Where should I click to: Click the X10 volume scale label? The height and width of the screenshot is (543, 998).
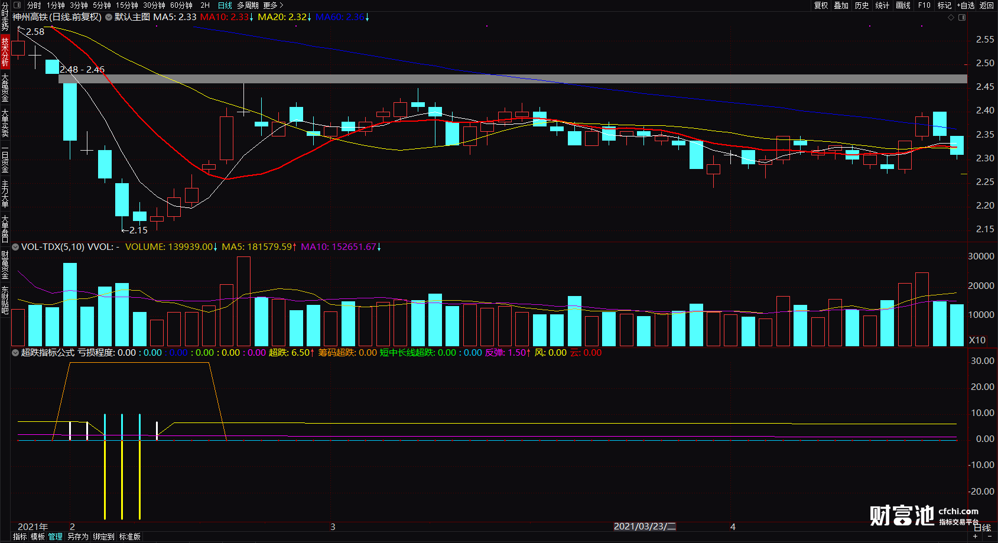977,340
